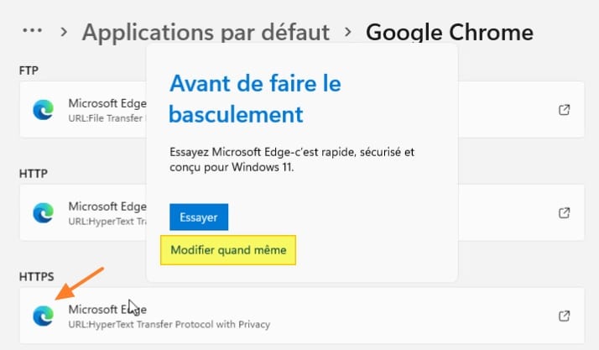Select the Microsoft Edge HTTP entry text
The image size is (599, 350).
[107, 206]
